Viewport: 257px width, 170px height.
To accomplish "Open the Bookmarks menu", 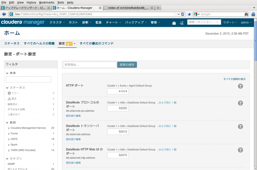I will (47, 3).
